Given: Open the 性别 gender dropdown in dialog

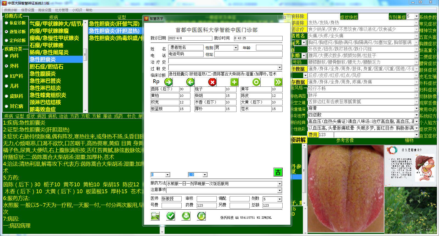Looking at the screenshot, I should click(235, 48).
